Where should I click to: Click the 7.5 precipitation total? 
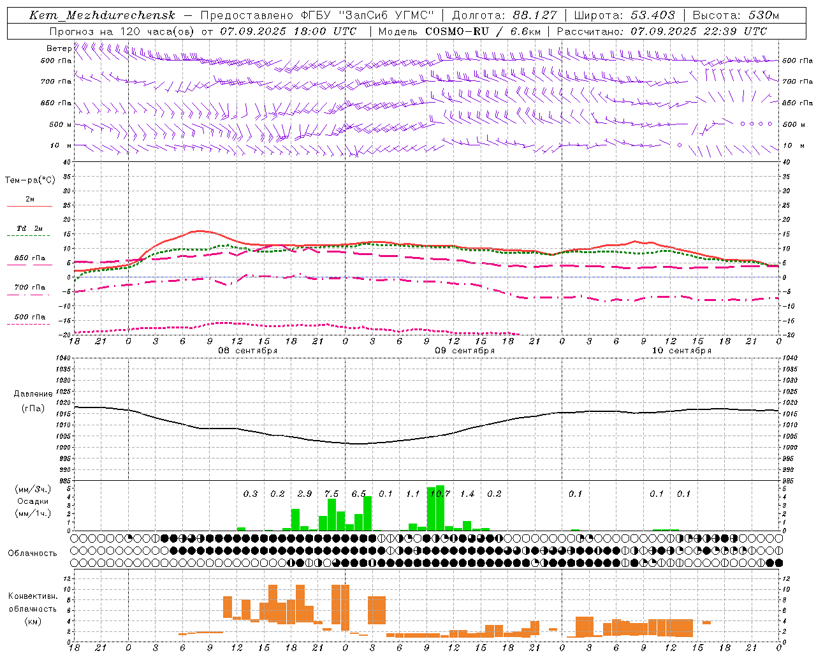(x=331, y=494)
